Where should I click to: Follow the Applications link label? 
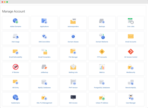pos(44,27)
